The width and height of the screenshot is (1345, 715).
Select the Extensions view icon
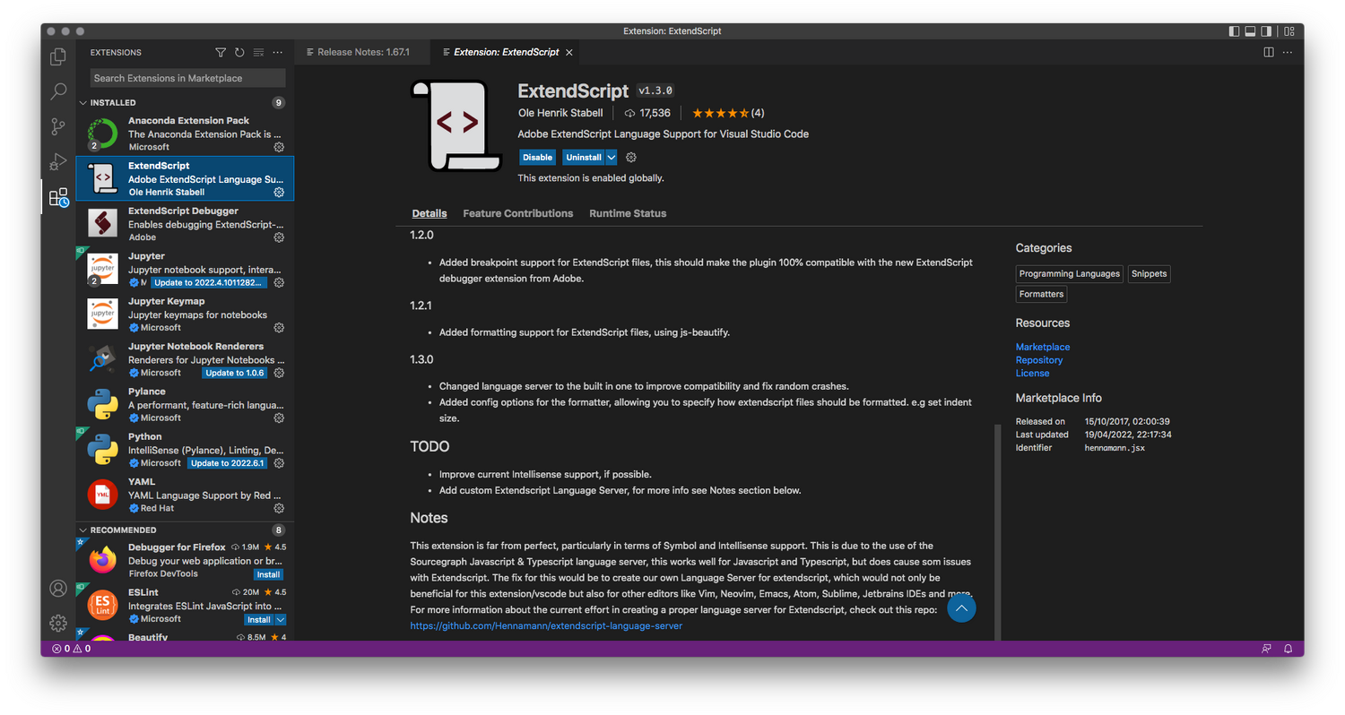[x=58, y=197]
